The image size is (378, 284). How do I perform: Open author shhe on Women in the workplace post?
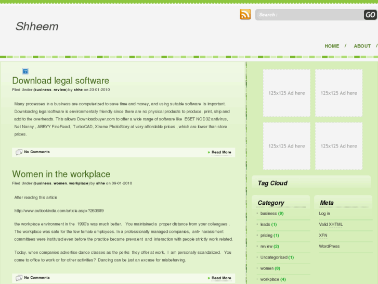(100, 183)
